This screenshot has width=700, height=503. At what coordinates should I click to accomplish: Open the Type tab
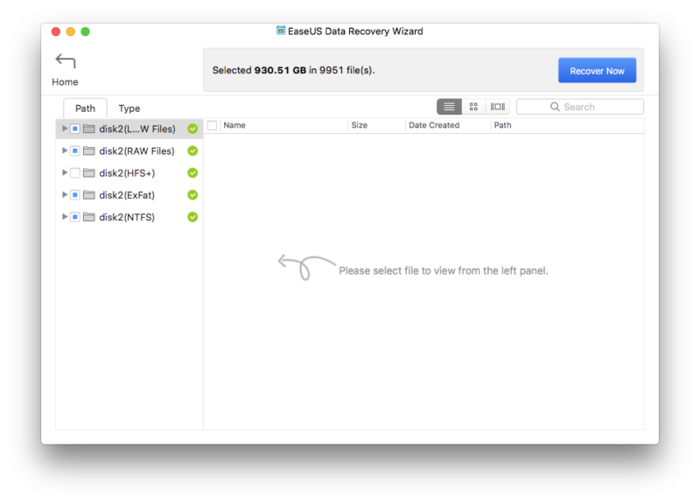click(x=129, y=108)
